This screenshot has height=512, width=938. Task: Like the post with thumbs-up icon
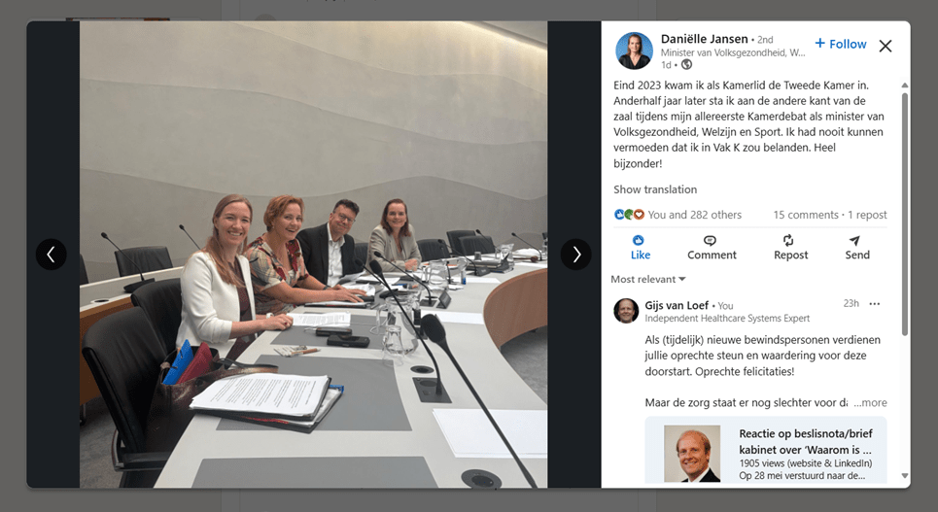tap(640, 240)
